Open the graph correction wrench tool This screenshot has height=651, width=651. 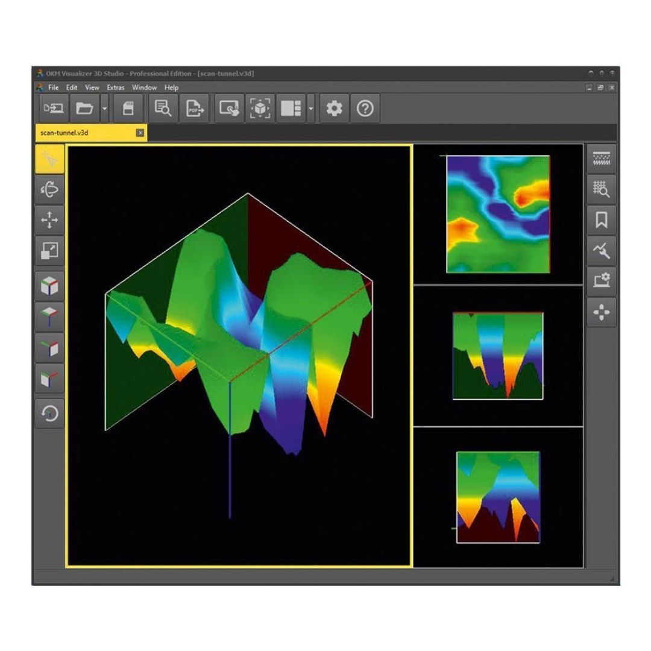tap(601, 251)
